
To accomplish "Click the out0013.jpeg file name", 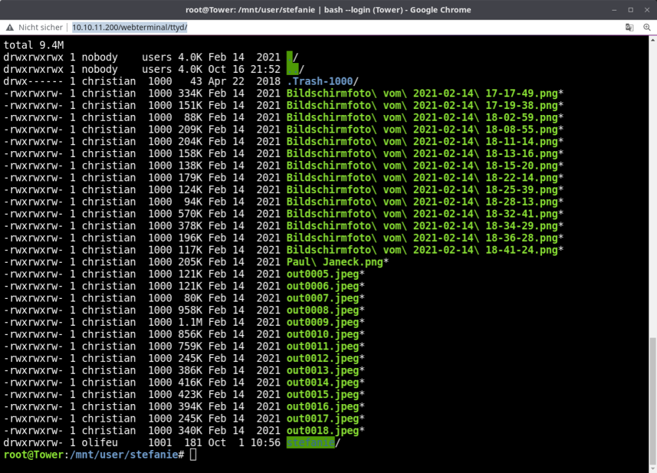I will (x=325, y=371).
